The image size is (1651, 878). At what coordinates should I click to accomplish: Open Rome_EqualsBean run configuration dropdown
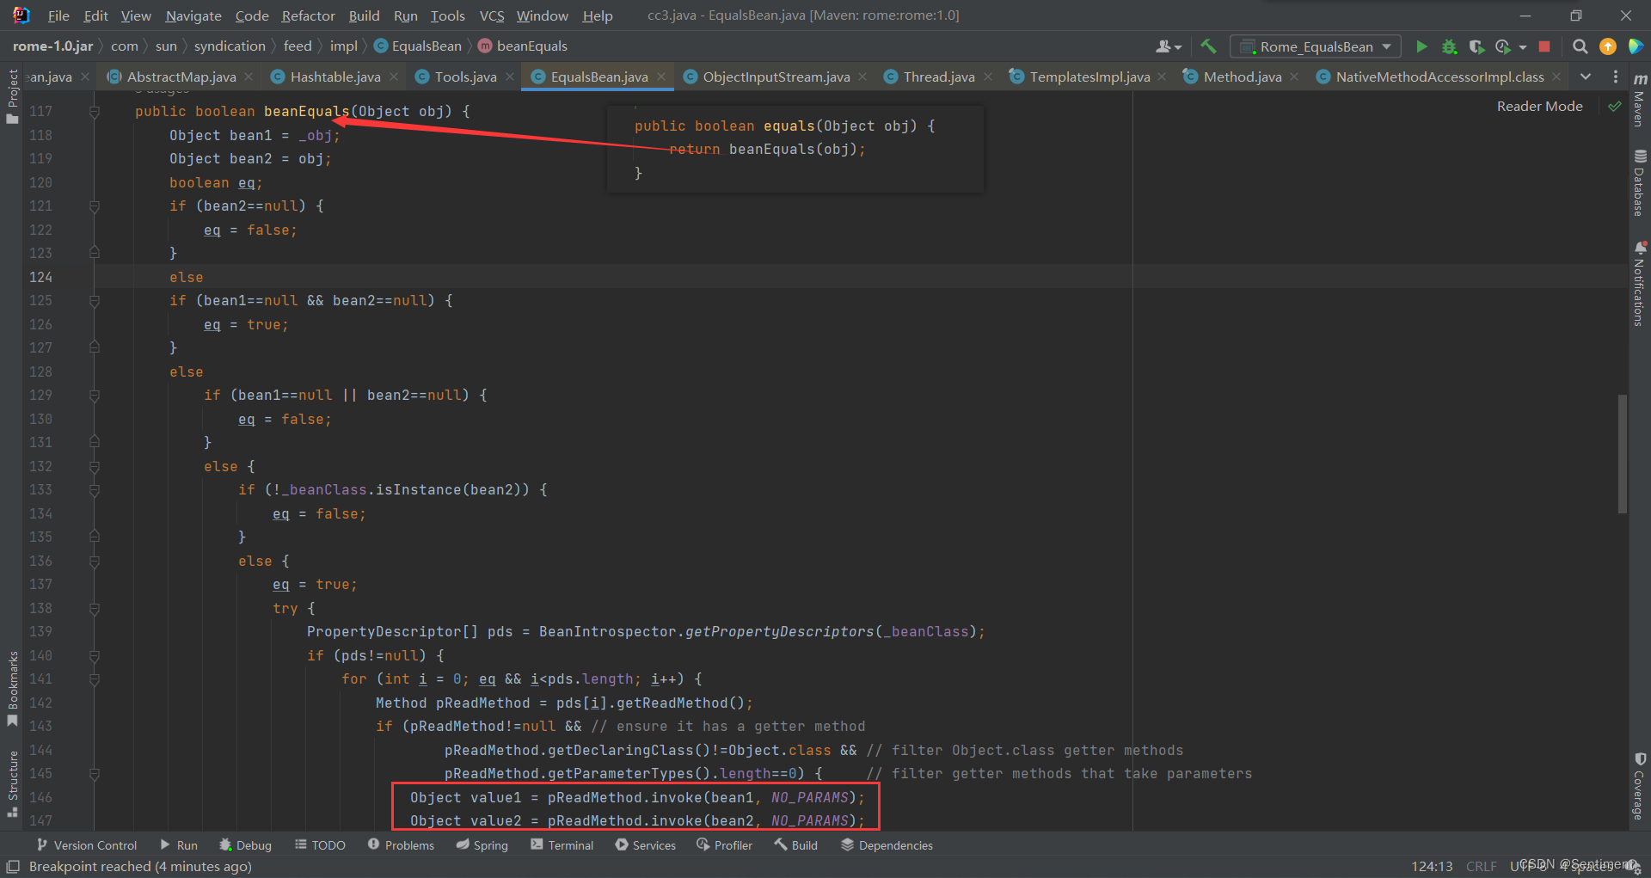click(x=1316, y=46)
